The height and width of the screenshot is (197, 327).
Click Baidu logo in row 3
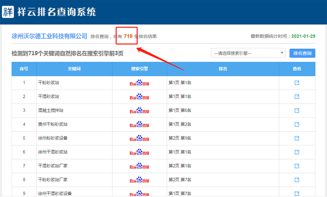(139, 110)
